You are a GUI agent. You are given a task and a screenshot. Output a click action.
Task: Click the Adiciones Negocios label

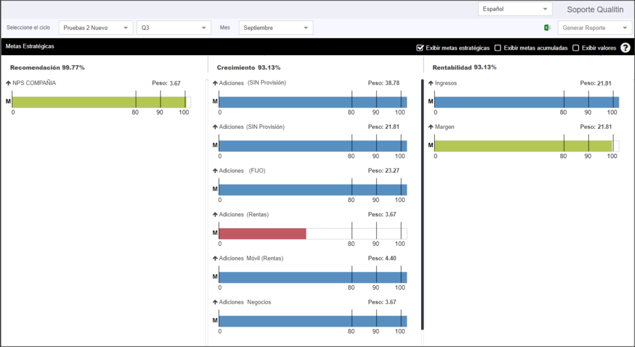pos(245,302)
